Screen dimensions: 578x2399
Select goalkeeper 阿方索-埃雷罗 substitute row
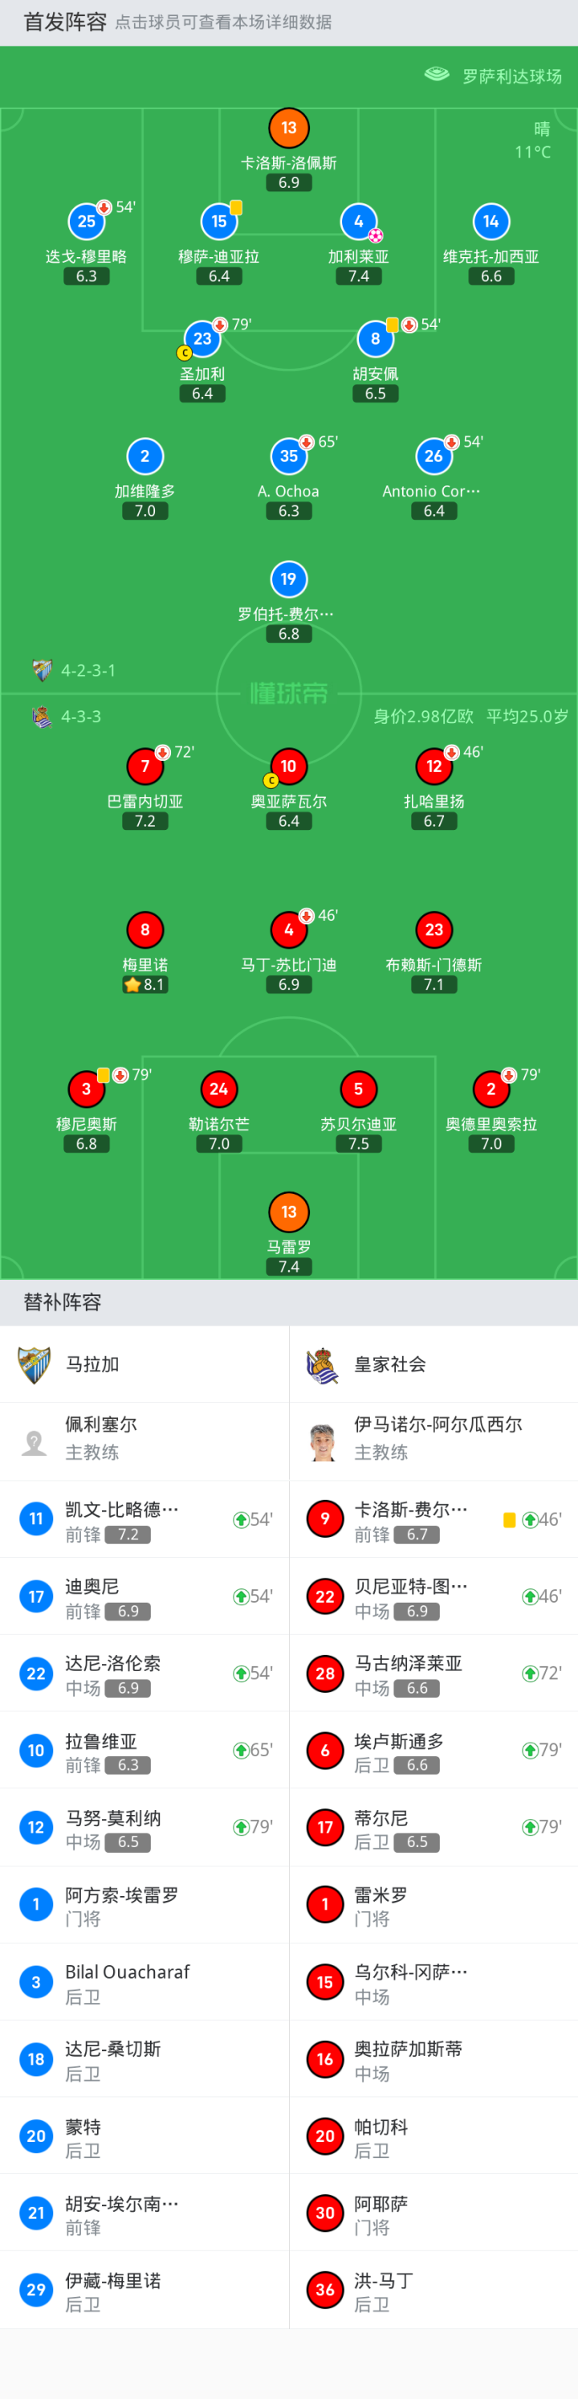144,1906
